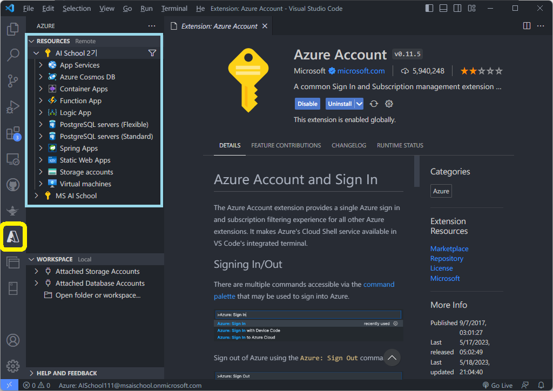
Task: Open the Accounts menu icon
Action: (13, 340)
